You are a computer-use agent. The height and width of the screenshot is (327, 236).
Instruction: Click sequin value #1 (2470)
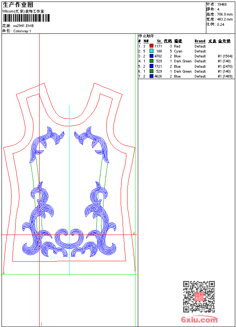[x=225, y=67]
